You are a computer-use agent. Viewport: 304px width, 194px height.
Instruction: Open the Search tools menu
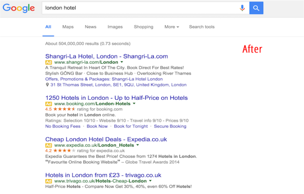tap(202, 27)
